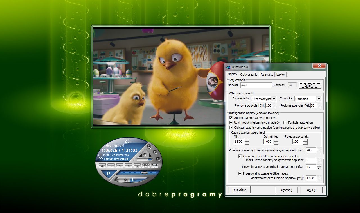Open the playlist icon in player
Image resolution: width=360 pixels, height=213 pixels.
(x=137, y=166)
